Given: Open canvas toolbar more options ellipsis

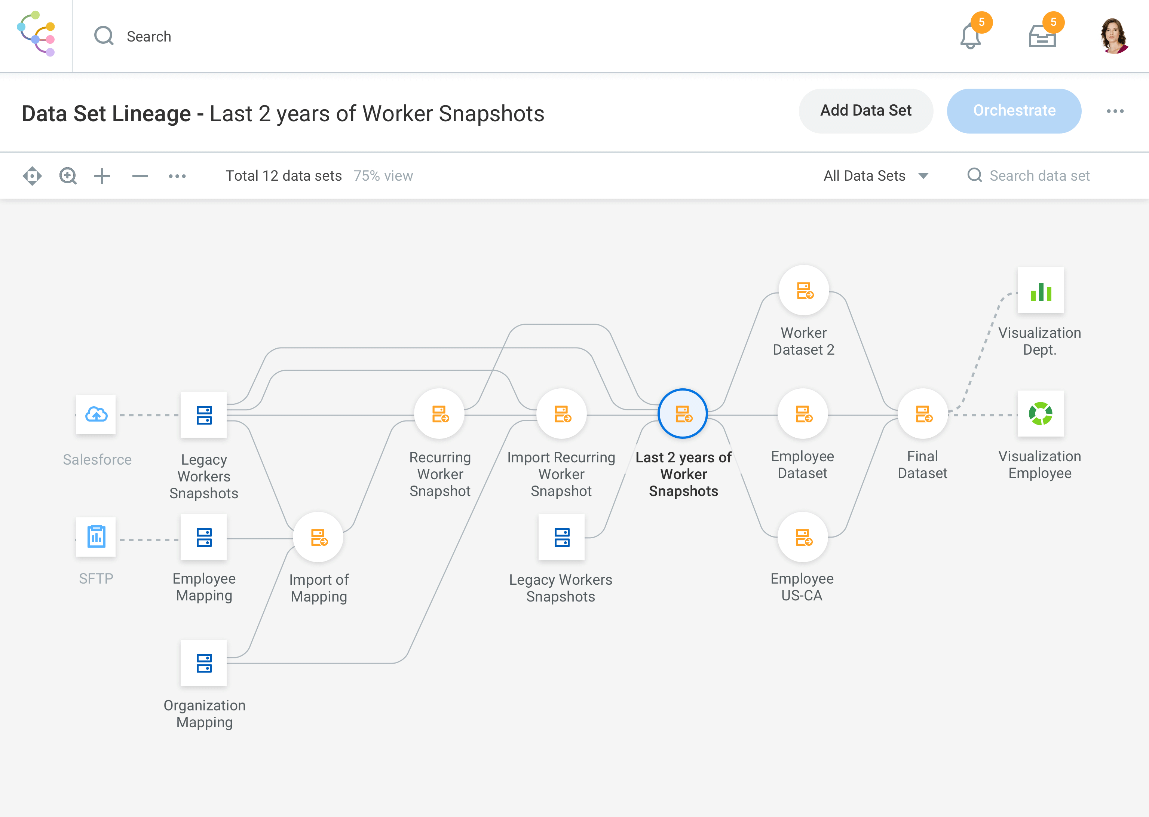Looking at the screenshot, I should [x=177, y=176].
